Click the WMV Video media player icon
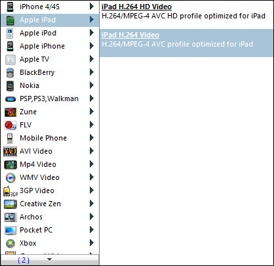The width and height of the screenshot is (274, 266). pos(10,178)
